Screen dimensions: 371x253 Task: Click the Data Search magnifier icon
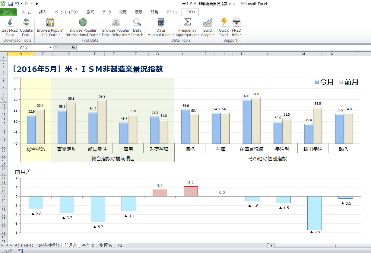tap(137, 23)
